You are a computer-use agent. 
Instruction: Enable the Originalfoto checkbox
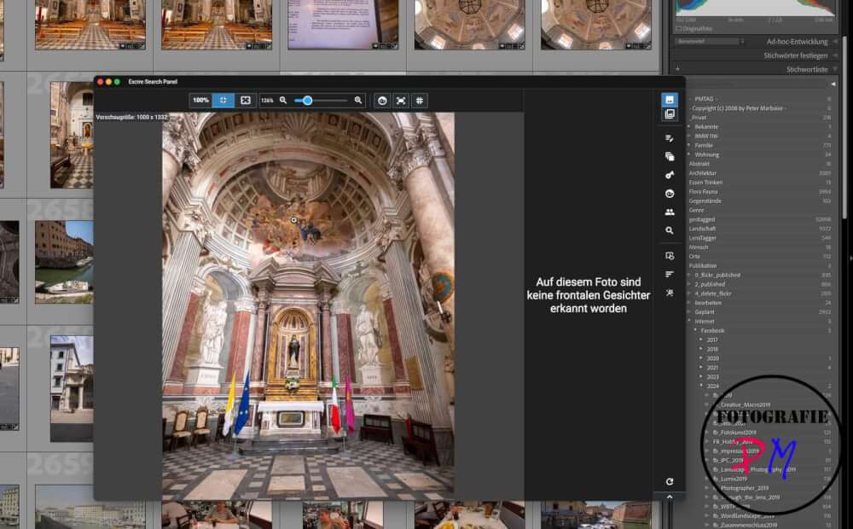(679, 28)
